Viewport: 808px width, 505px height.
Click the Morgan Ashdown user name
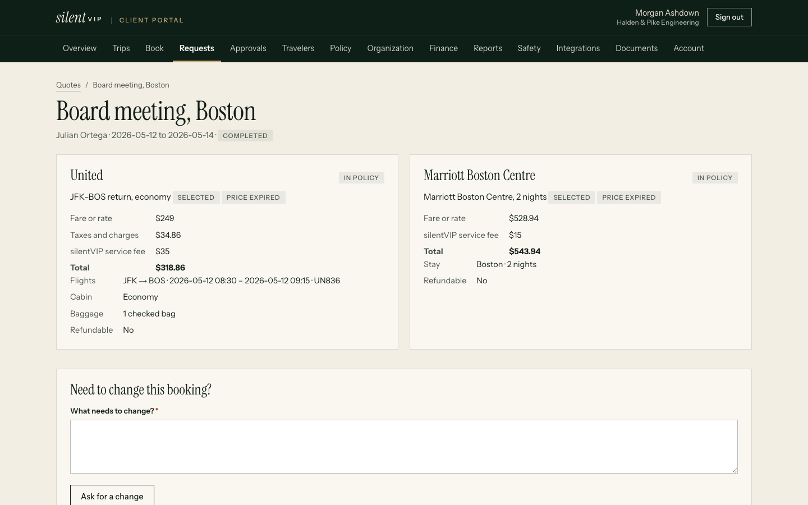click(x=667, y=13)
